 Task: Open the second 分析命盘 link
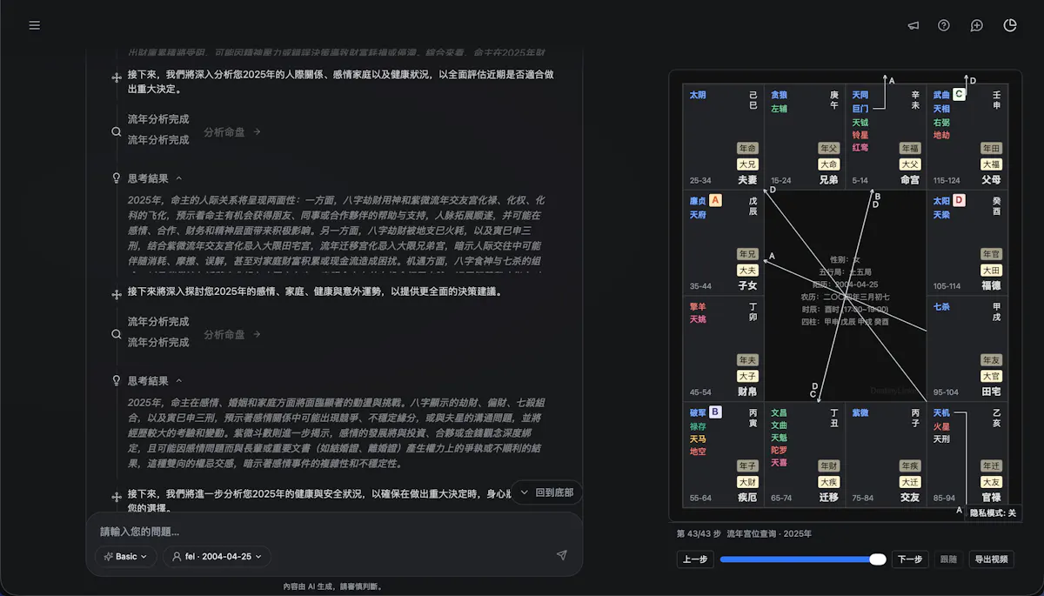232,335
